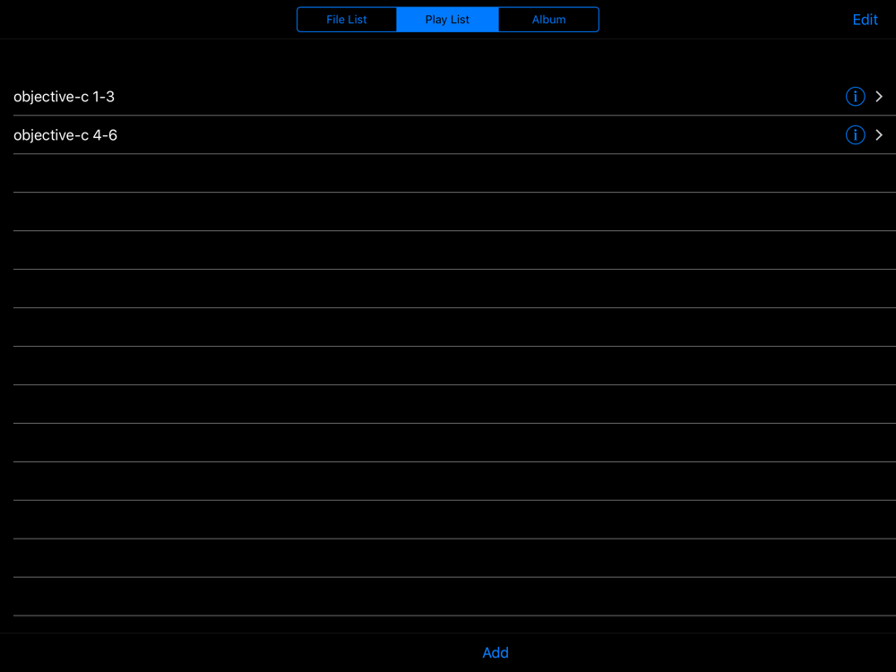
Task: Open info for objective-c 4-6 playlist
Action: pyautogui.click(x=855, y=135)
